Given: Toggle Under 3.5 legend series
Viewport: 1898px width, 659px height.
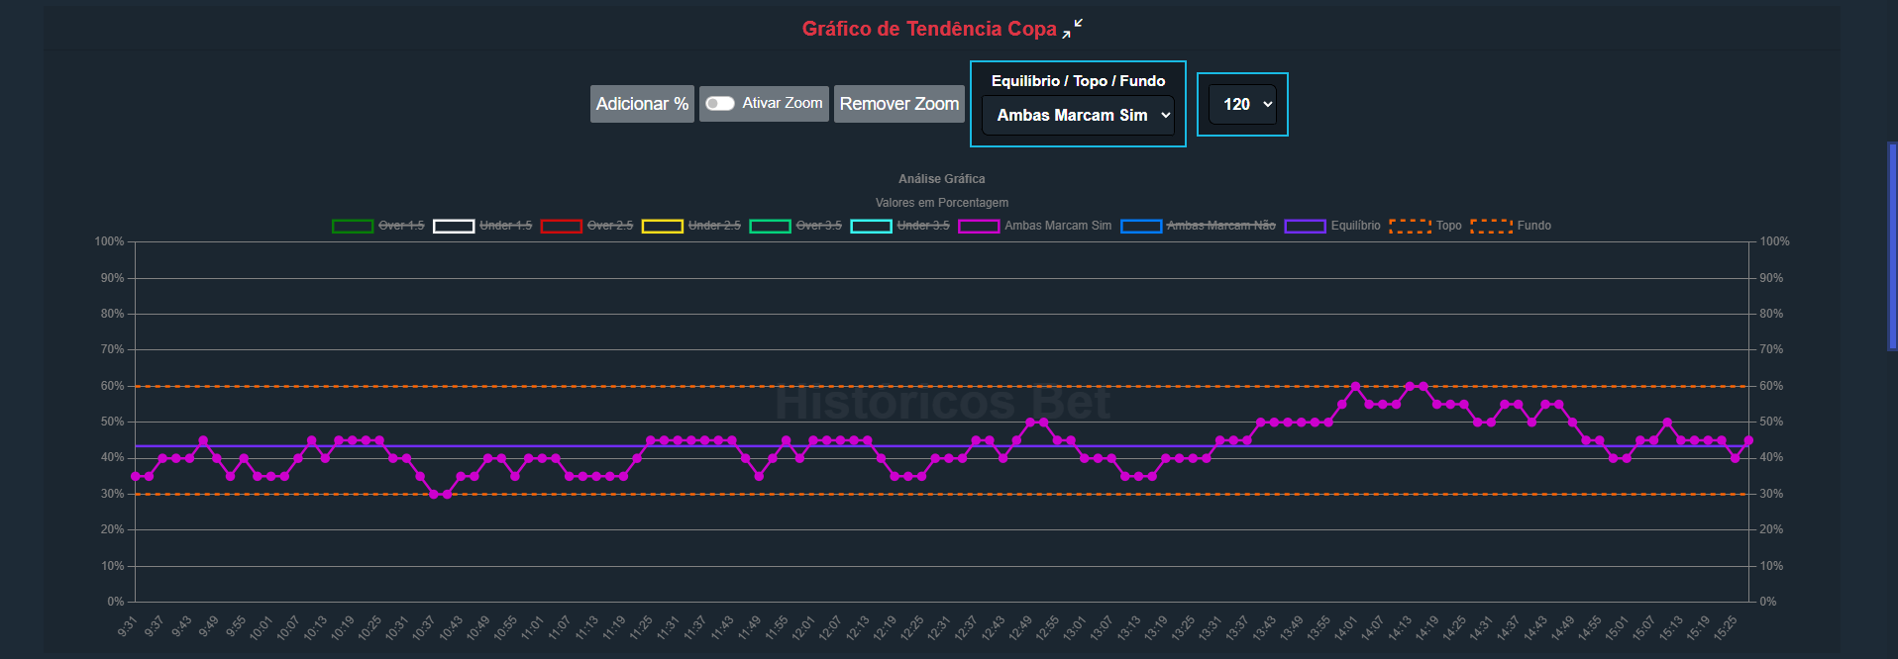Looking at the screenshot, I should [899, 226].
